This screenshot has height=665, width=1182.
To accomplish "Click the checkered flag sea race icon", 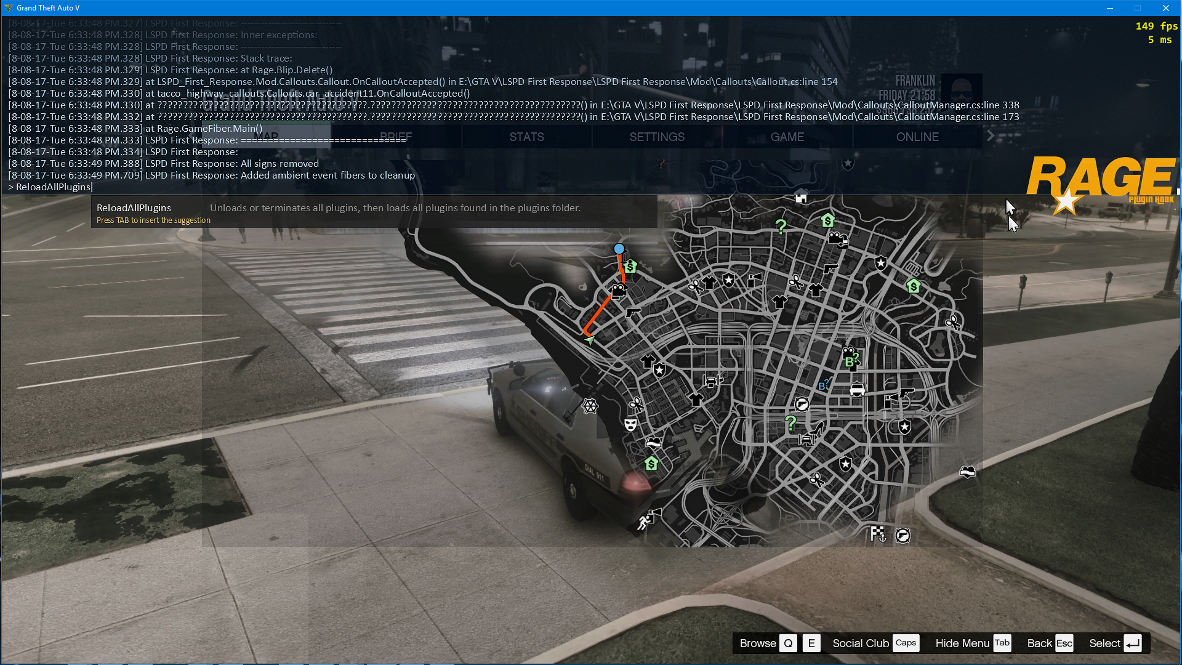I will (877, 533).
